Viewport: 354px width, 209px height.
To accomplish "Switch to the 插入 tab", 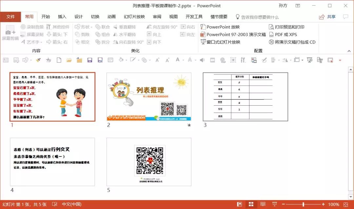I will [x=62, y=17].
